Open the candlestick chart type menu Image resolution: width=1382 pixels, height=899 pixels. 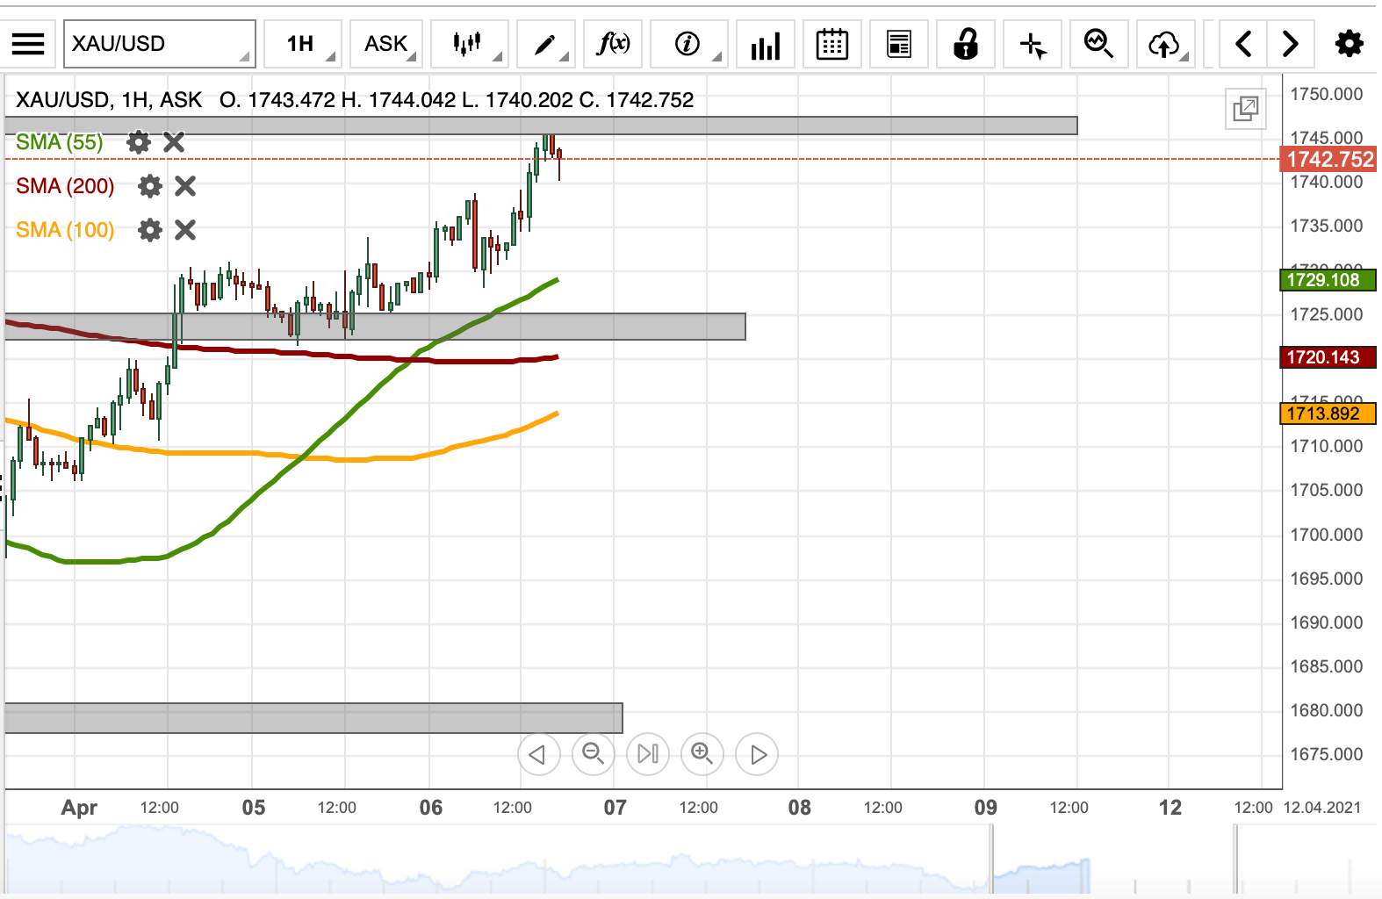470,44
